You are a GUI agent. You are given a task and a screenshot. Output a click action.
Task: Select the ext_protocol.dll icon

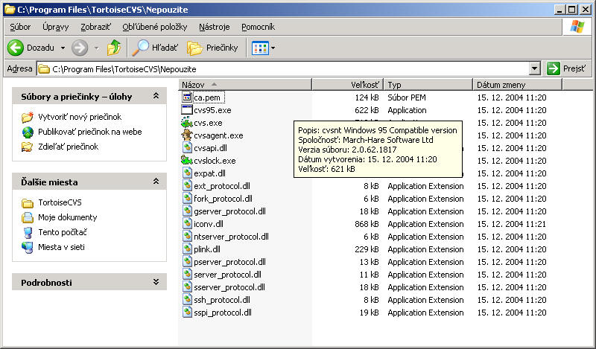coord(187,186)
